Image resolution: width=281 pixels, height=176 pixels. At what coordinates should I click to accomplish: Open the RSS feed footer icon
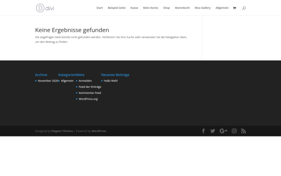(x=244, y=131)
